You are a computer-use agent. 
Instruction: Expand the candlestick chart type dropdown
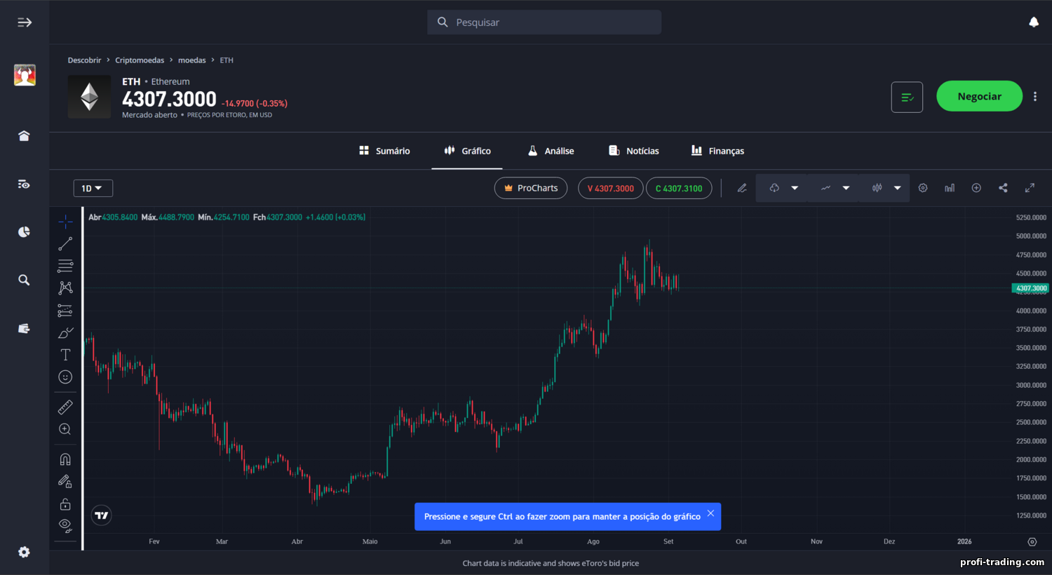(x=897, y=188)
